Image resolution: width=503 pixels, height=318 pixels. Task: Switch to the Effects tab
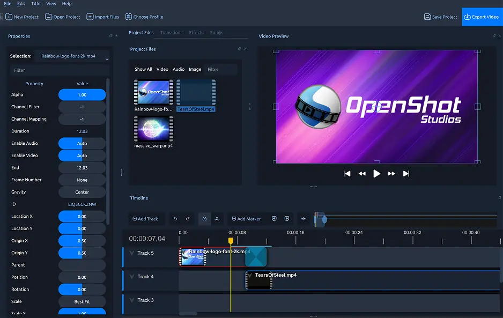pos(196,32)
